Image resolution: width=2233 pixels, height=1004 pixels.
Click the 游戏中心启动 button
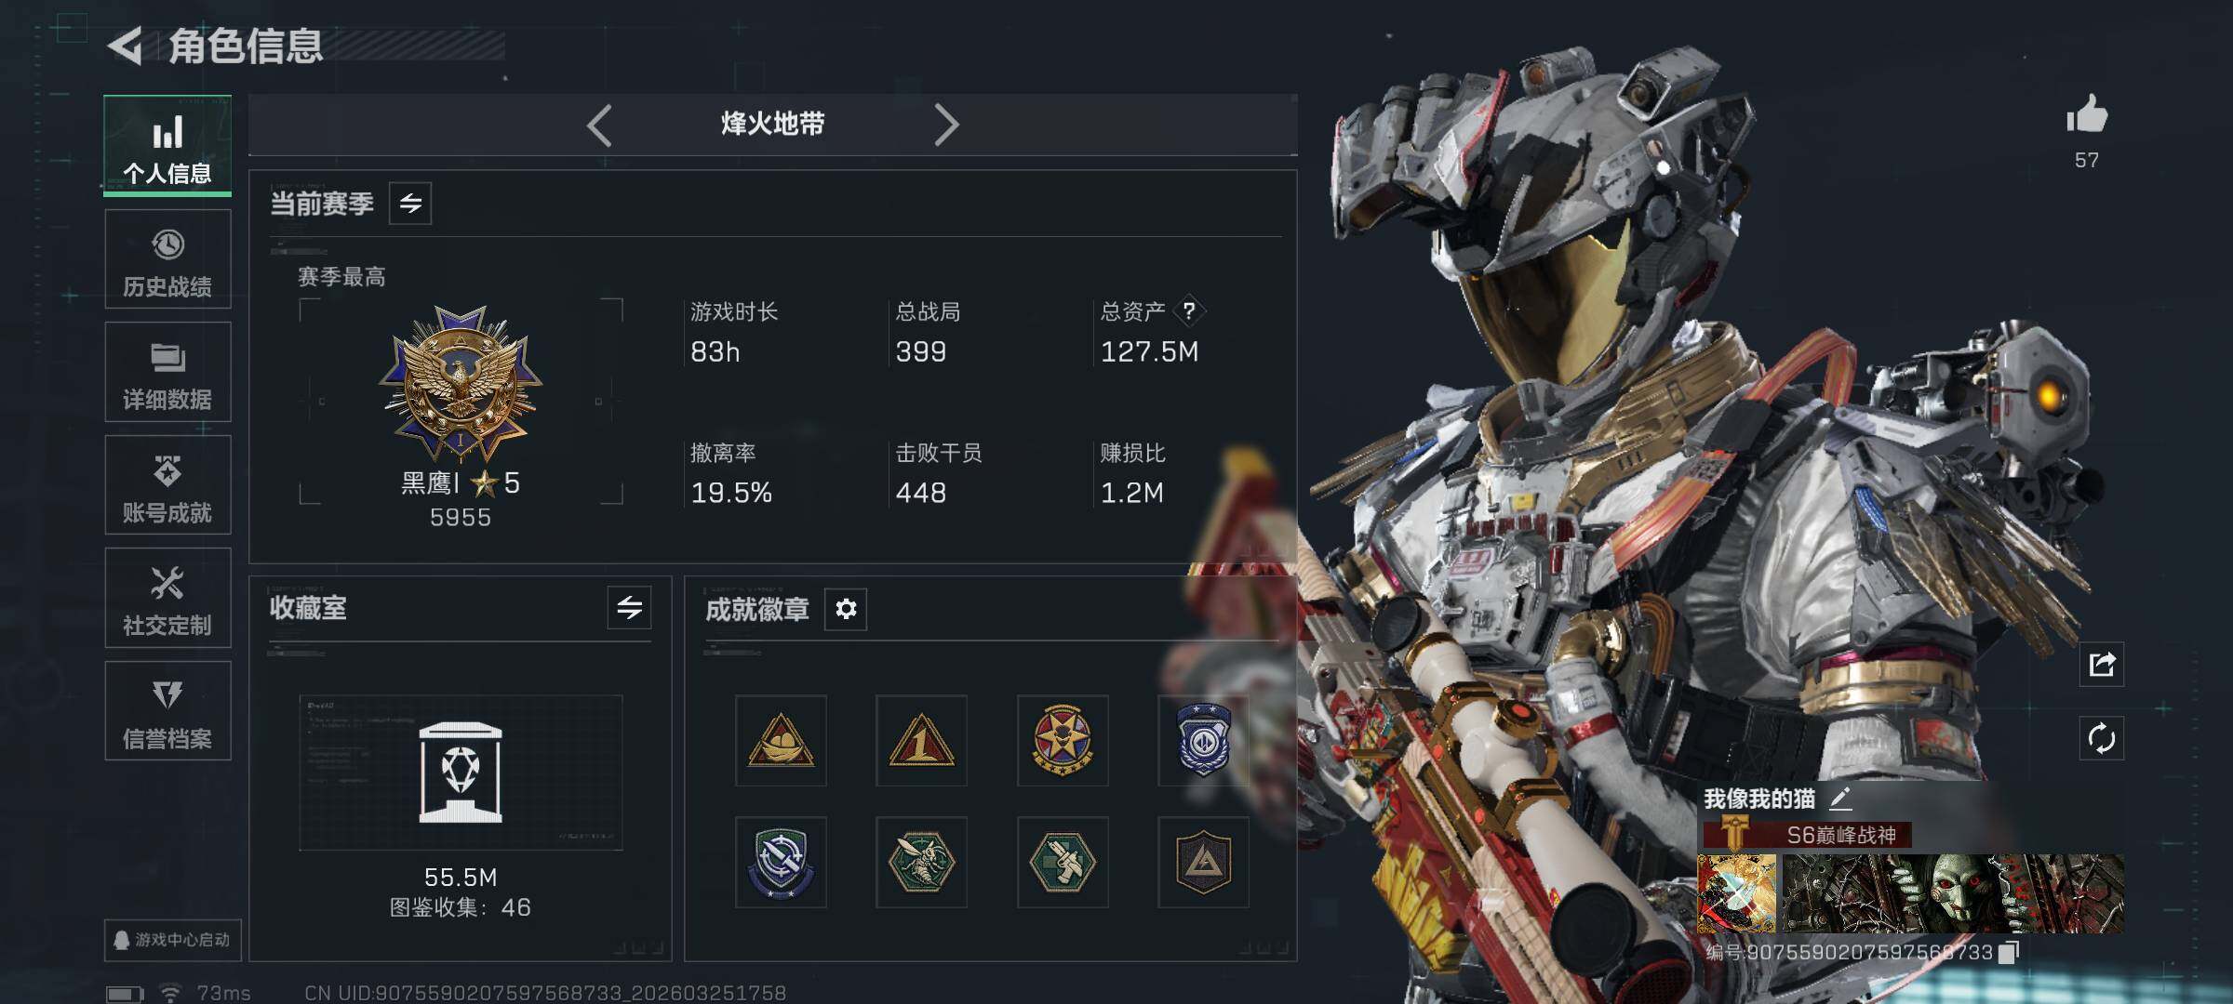[x=173, y=940]
